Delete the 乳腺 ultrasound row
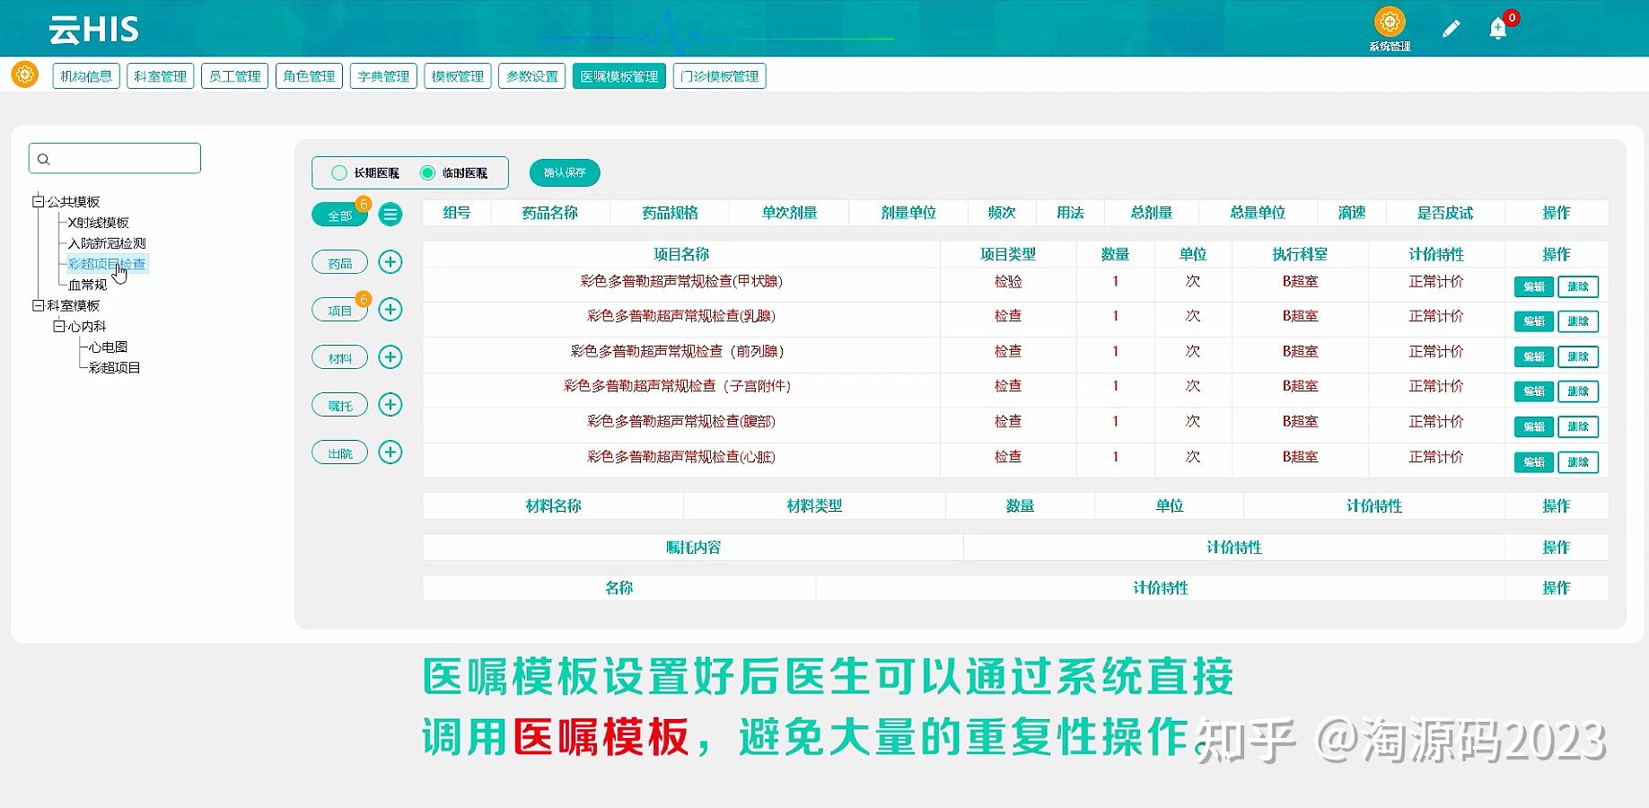The height and width of the screenshot is (808, 1649). coord(1578,321)
